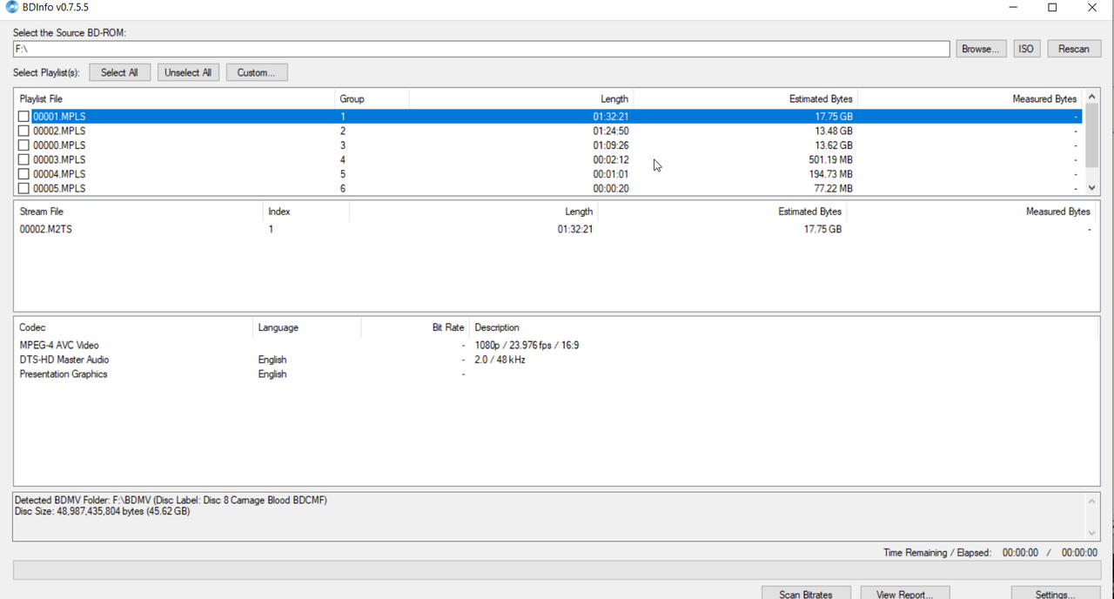Select the 00003.MPLS playlist row

[548, 160]
